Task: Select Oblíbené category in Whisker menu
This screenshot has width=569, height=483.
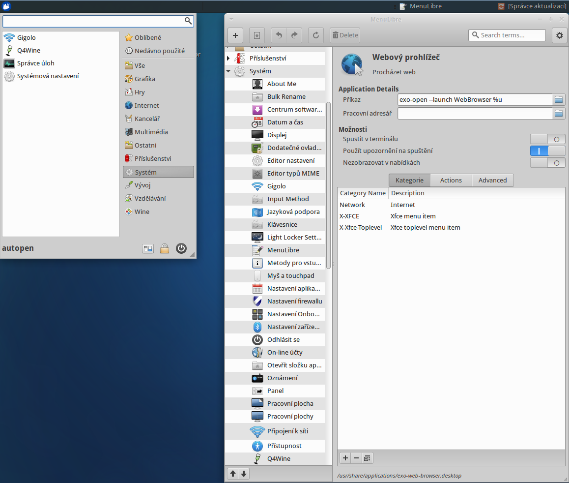Action: (158, 37)
